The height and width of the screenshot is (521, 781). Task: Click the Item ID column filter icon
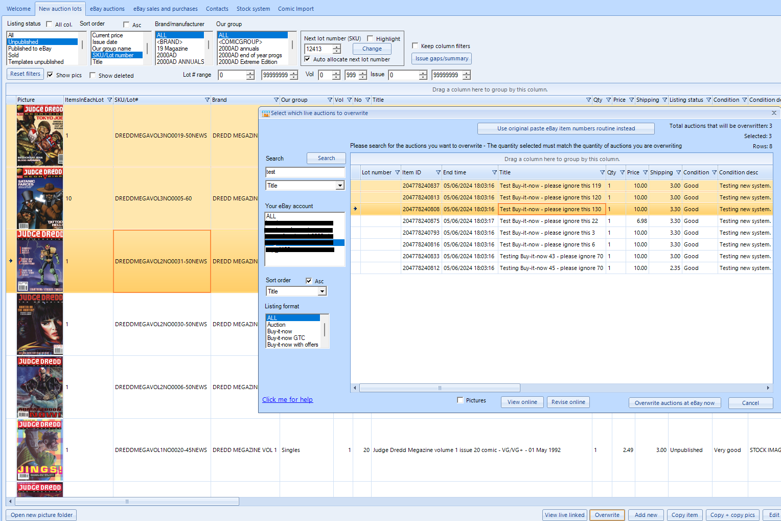438,172
